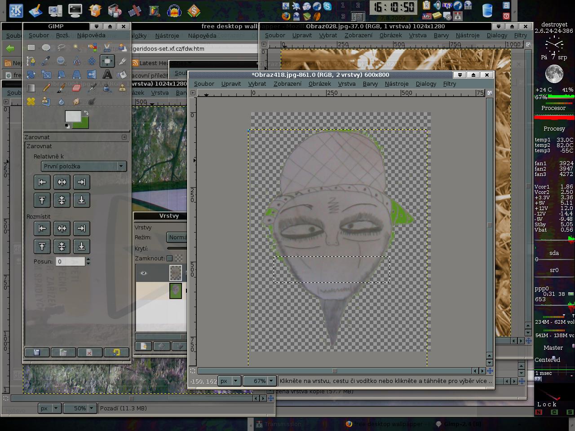
Task: Align left edge under Relativně k
Action: (x=42, y=182)
